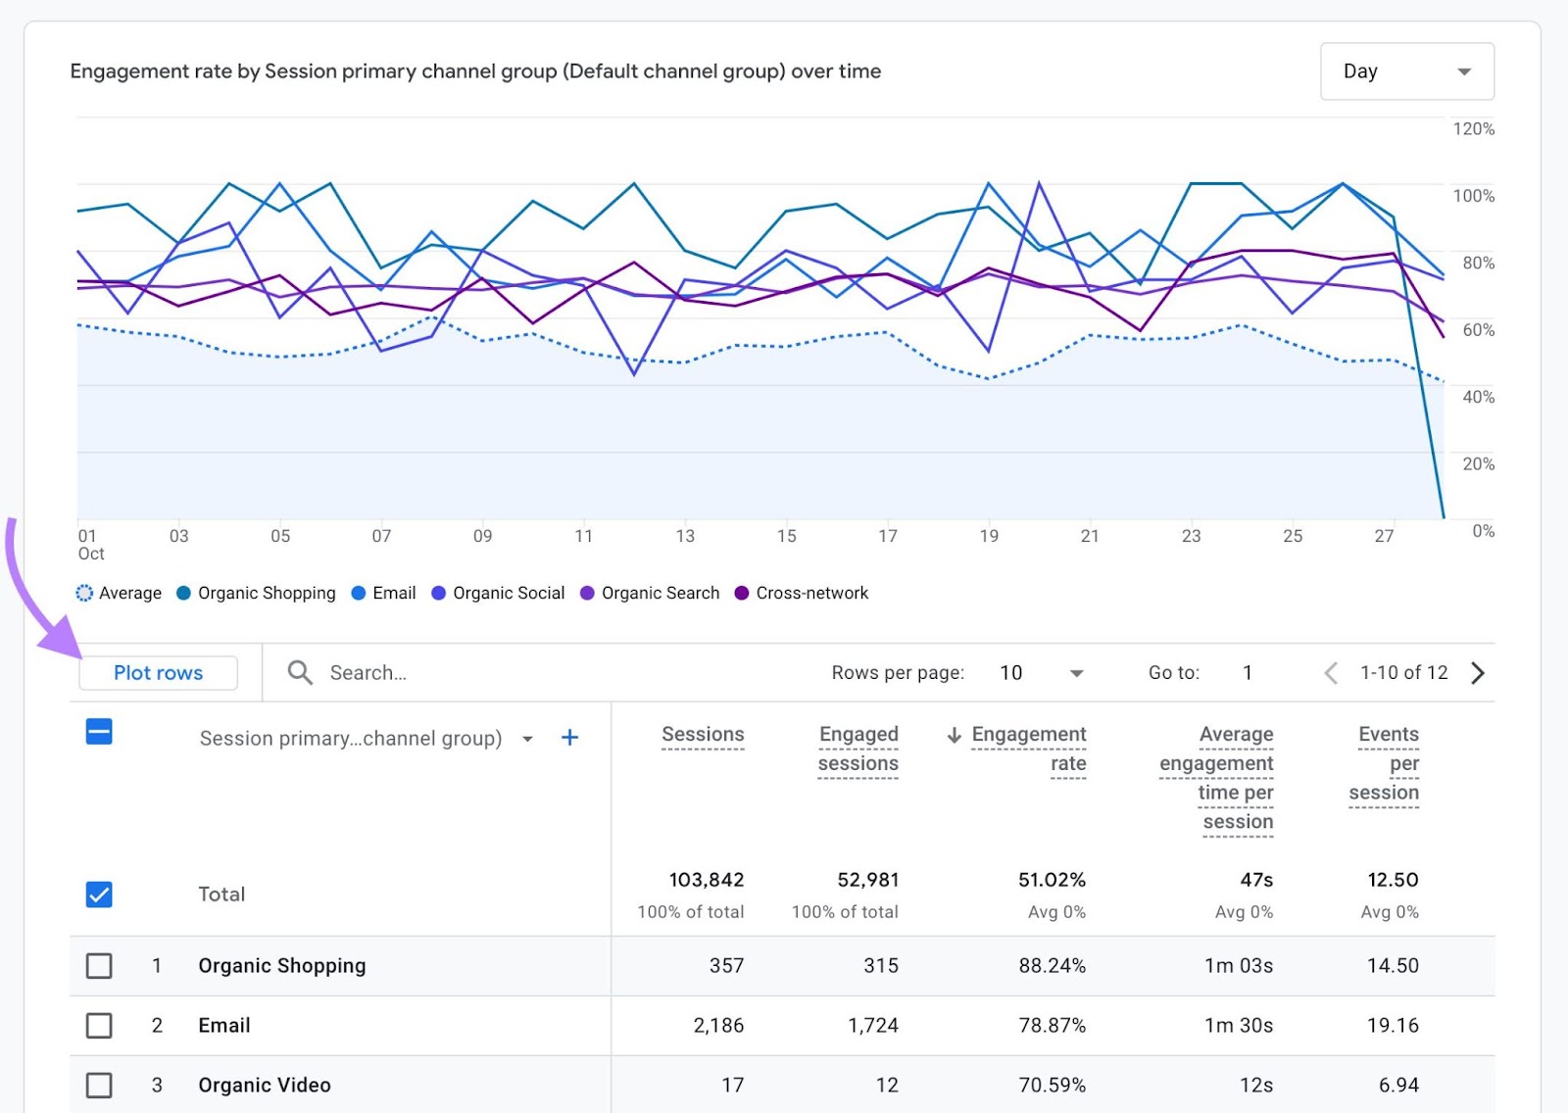Click the Plot rows button
The image size is (1568, 1113).
[x=158, y=672]
